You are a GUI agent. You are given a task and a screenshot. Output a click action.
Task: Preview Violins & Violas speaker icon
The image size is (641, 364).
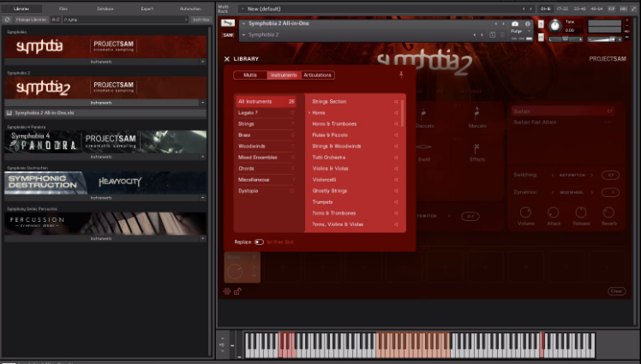click(x=396, y=169)
